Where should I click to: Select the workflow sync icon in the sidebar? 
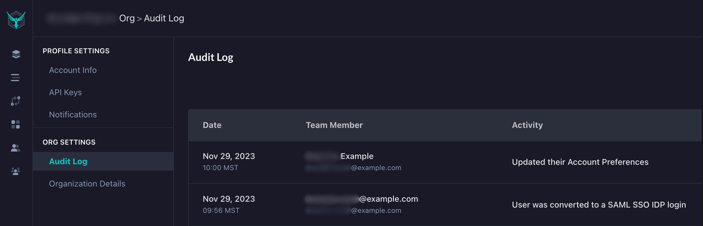point(15,101)
